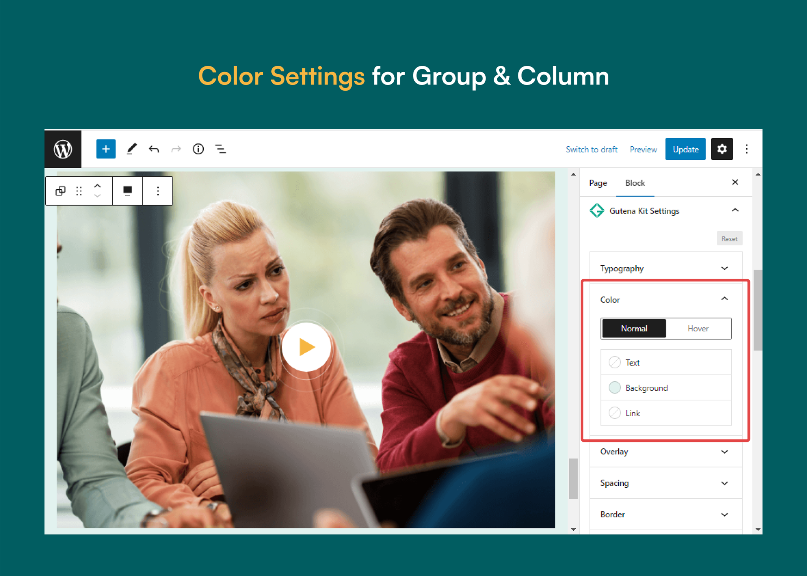
Task: Expand the Overlay section
Action: click(666, 452)
